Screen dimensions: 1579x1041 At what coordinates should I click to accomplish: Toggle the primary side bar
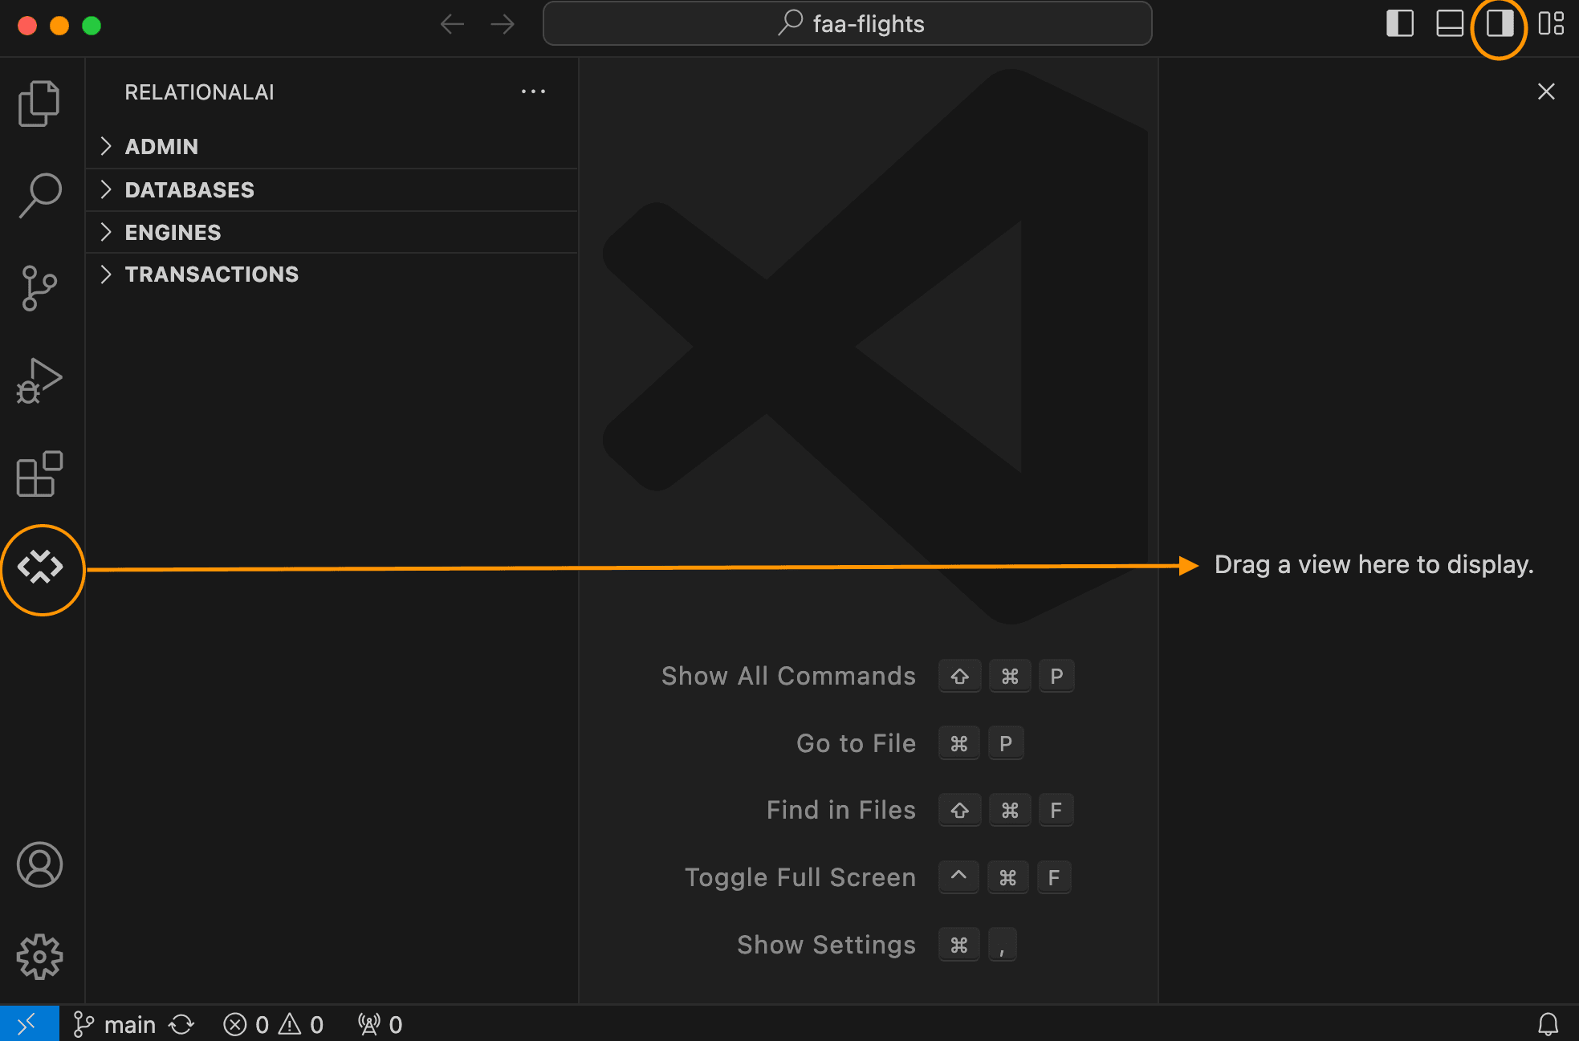coord(1400,23)
